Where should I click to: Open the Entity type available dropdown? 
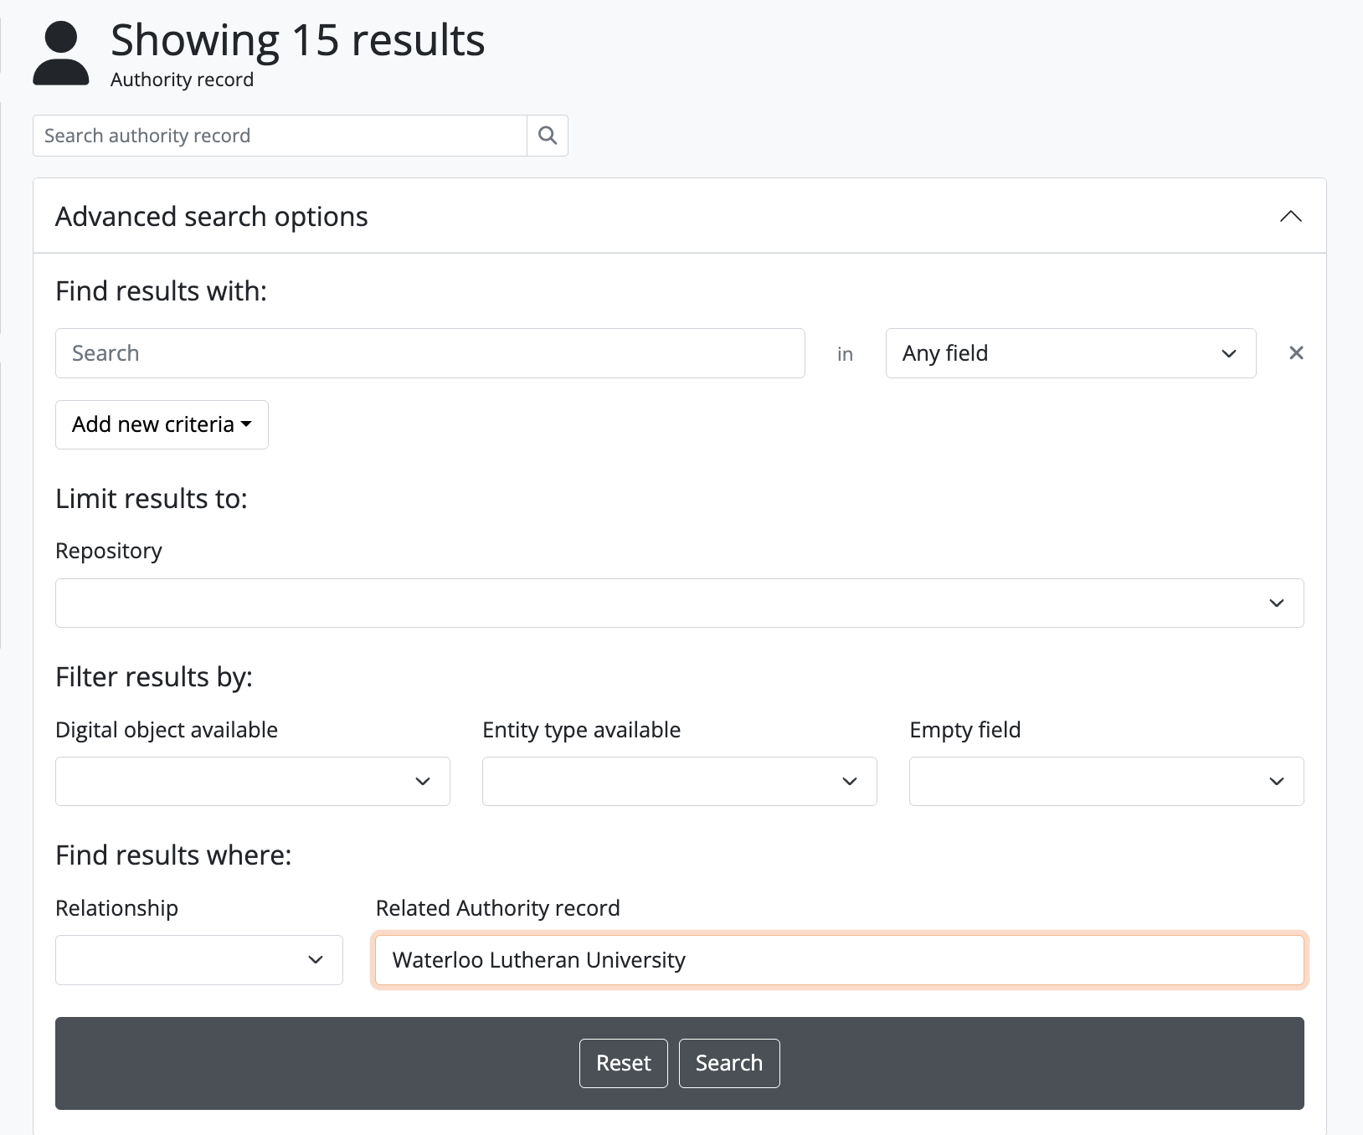point(679,781)
